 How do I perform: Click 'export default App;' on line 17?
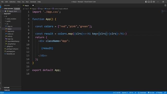click(46, 70)
